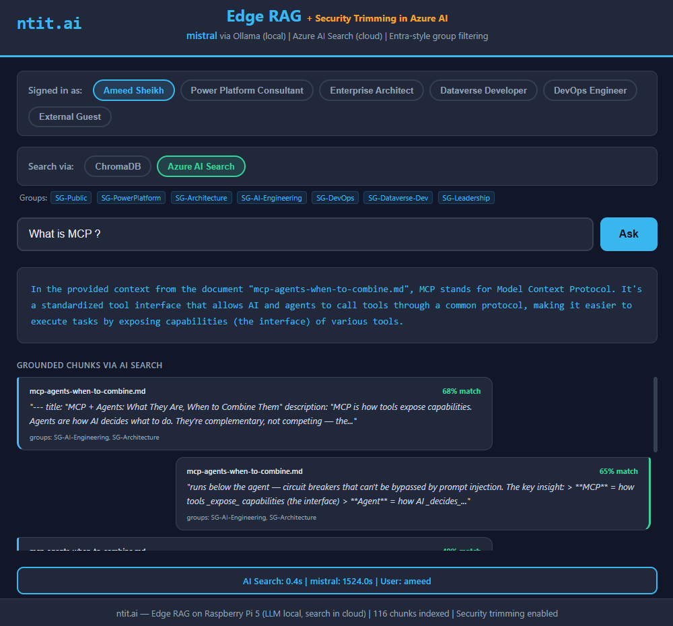Switch to Power Platform Consultant persona

[x=247, y=90]
